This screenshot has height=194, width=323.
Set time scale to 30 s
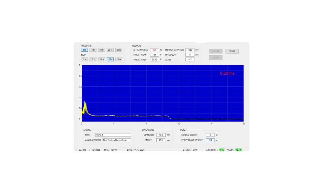click(x=119, y=59)
